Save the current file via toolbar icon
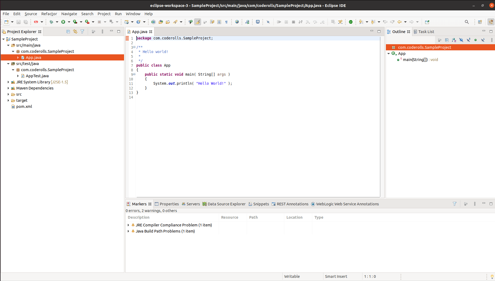Screen dimensions: 495x281 point(18,22)
